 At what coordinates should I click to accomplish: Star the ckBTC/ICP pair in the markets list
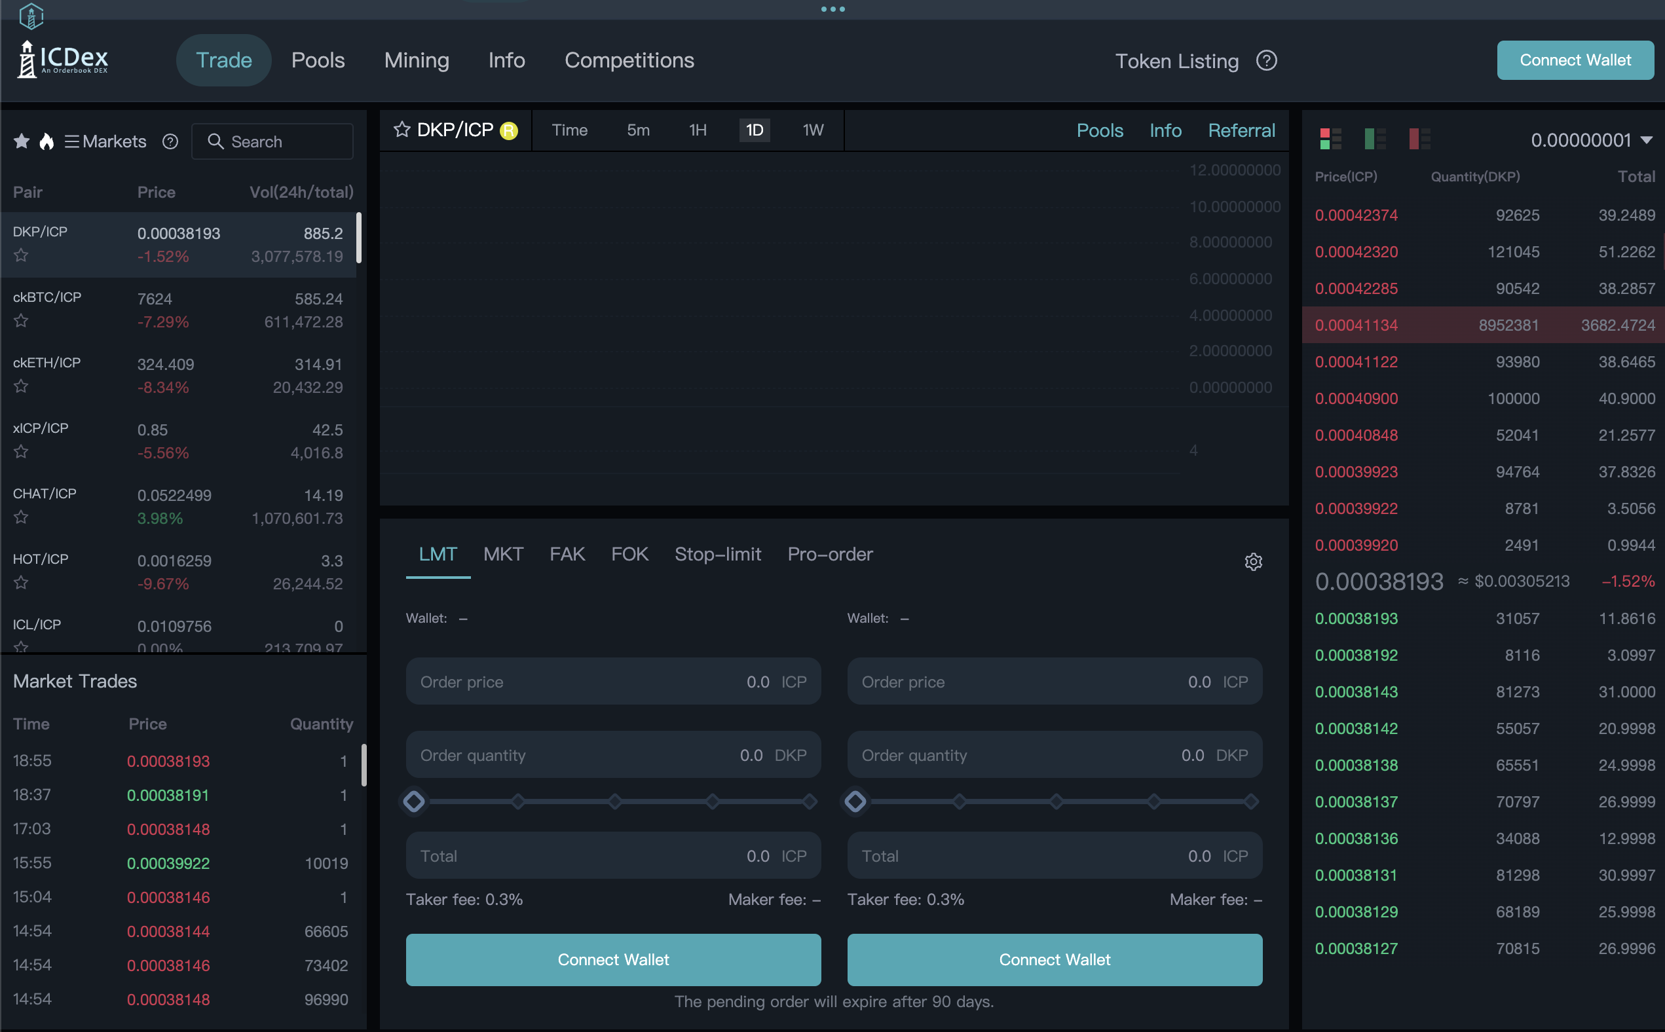21,321
